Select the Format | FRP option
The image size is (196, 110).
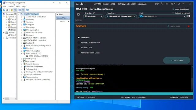[x=79, y=48]
